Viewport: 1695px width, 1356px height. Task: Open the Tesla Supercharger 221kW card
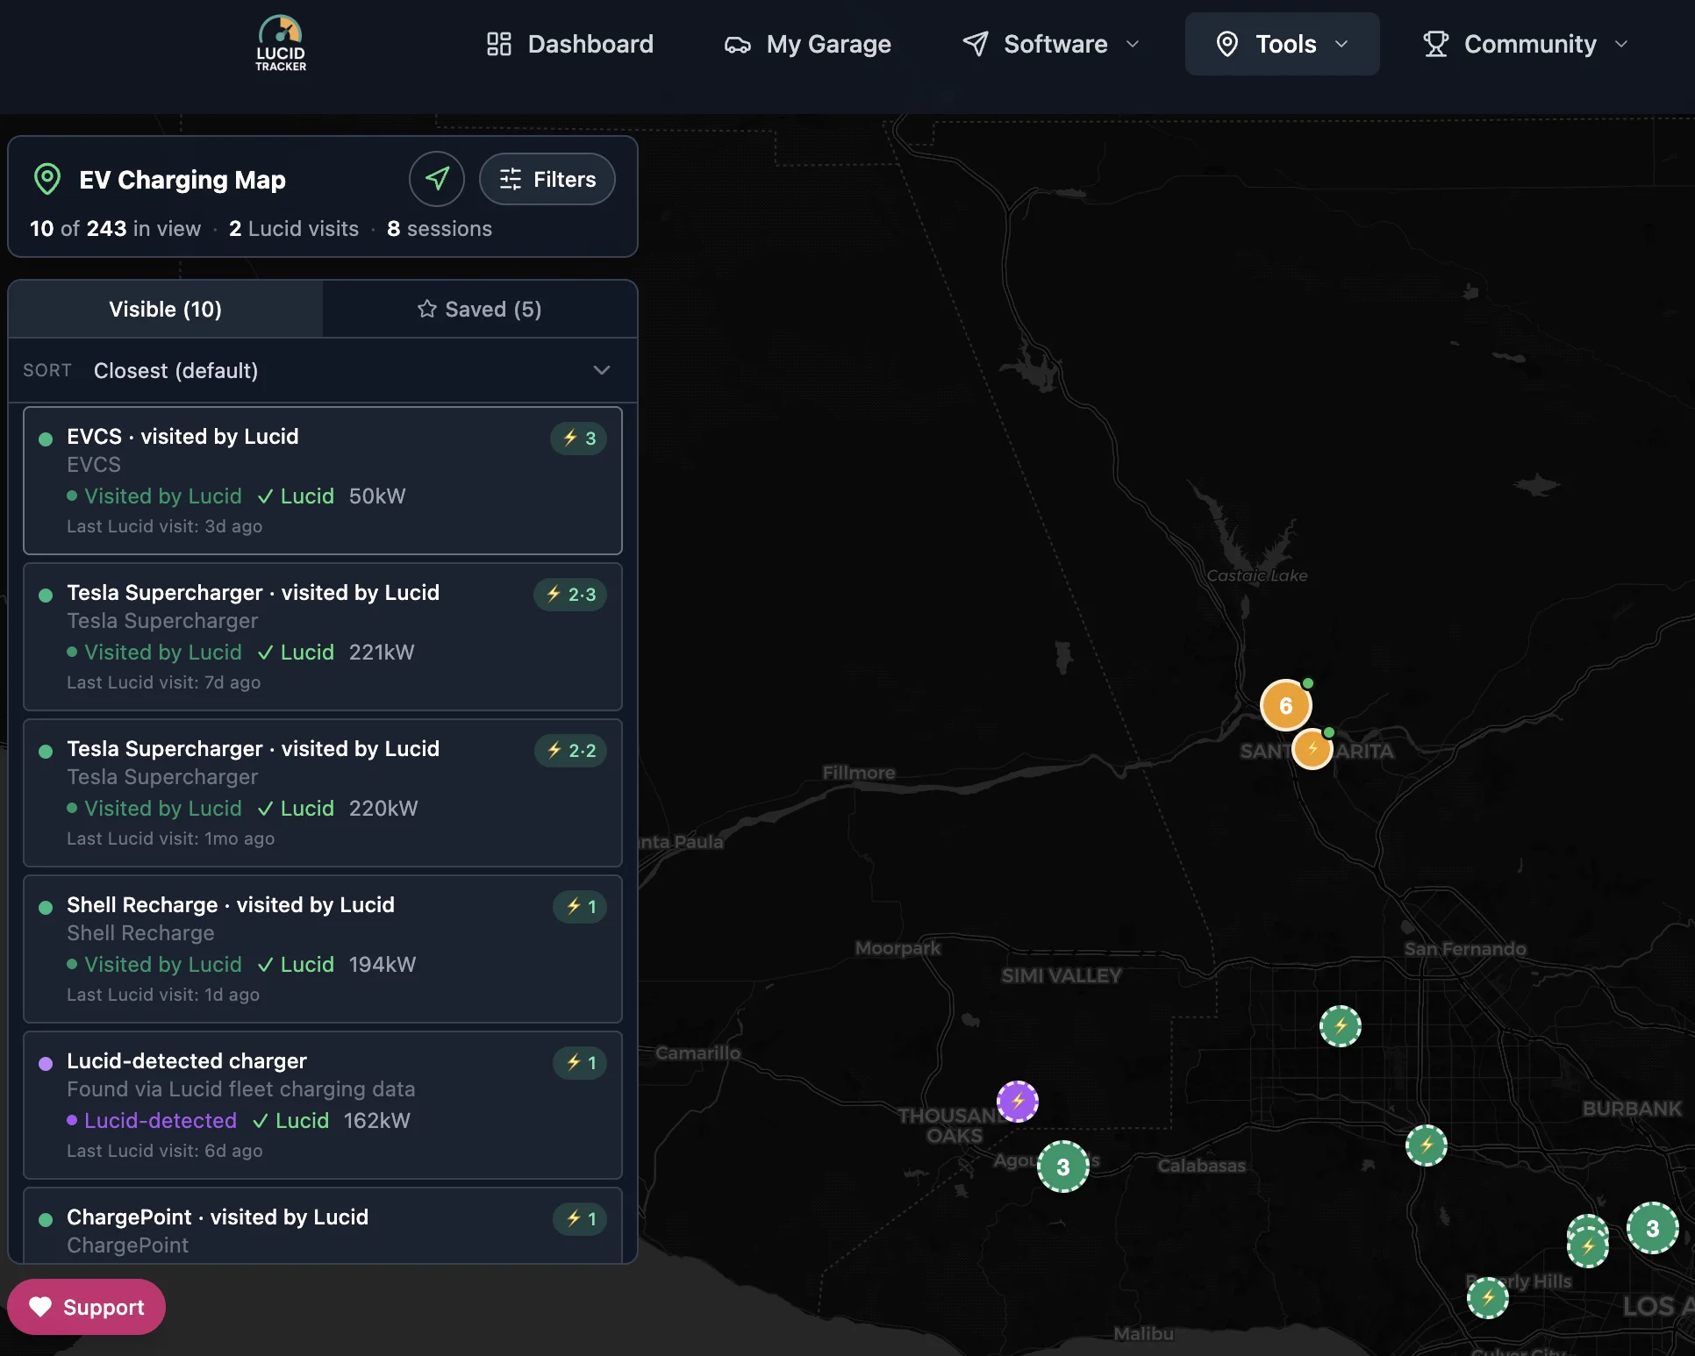[x=323, y=636]
